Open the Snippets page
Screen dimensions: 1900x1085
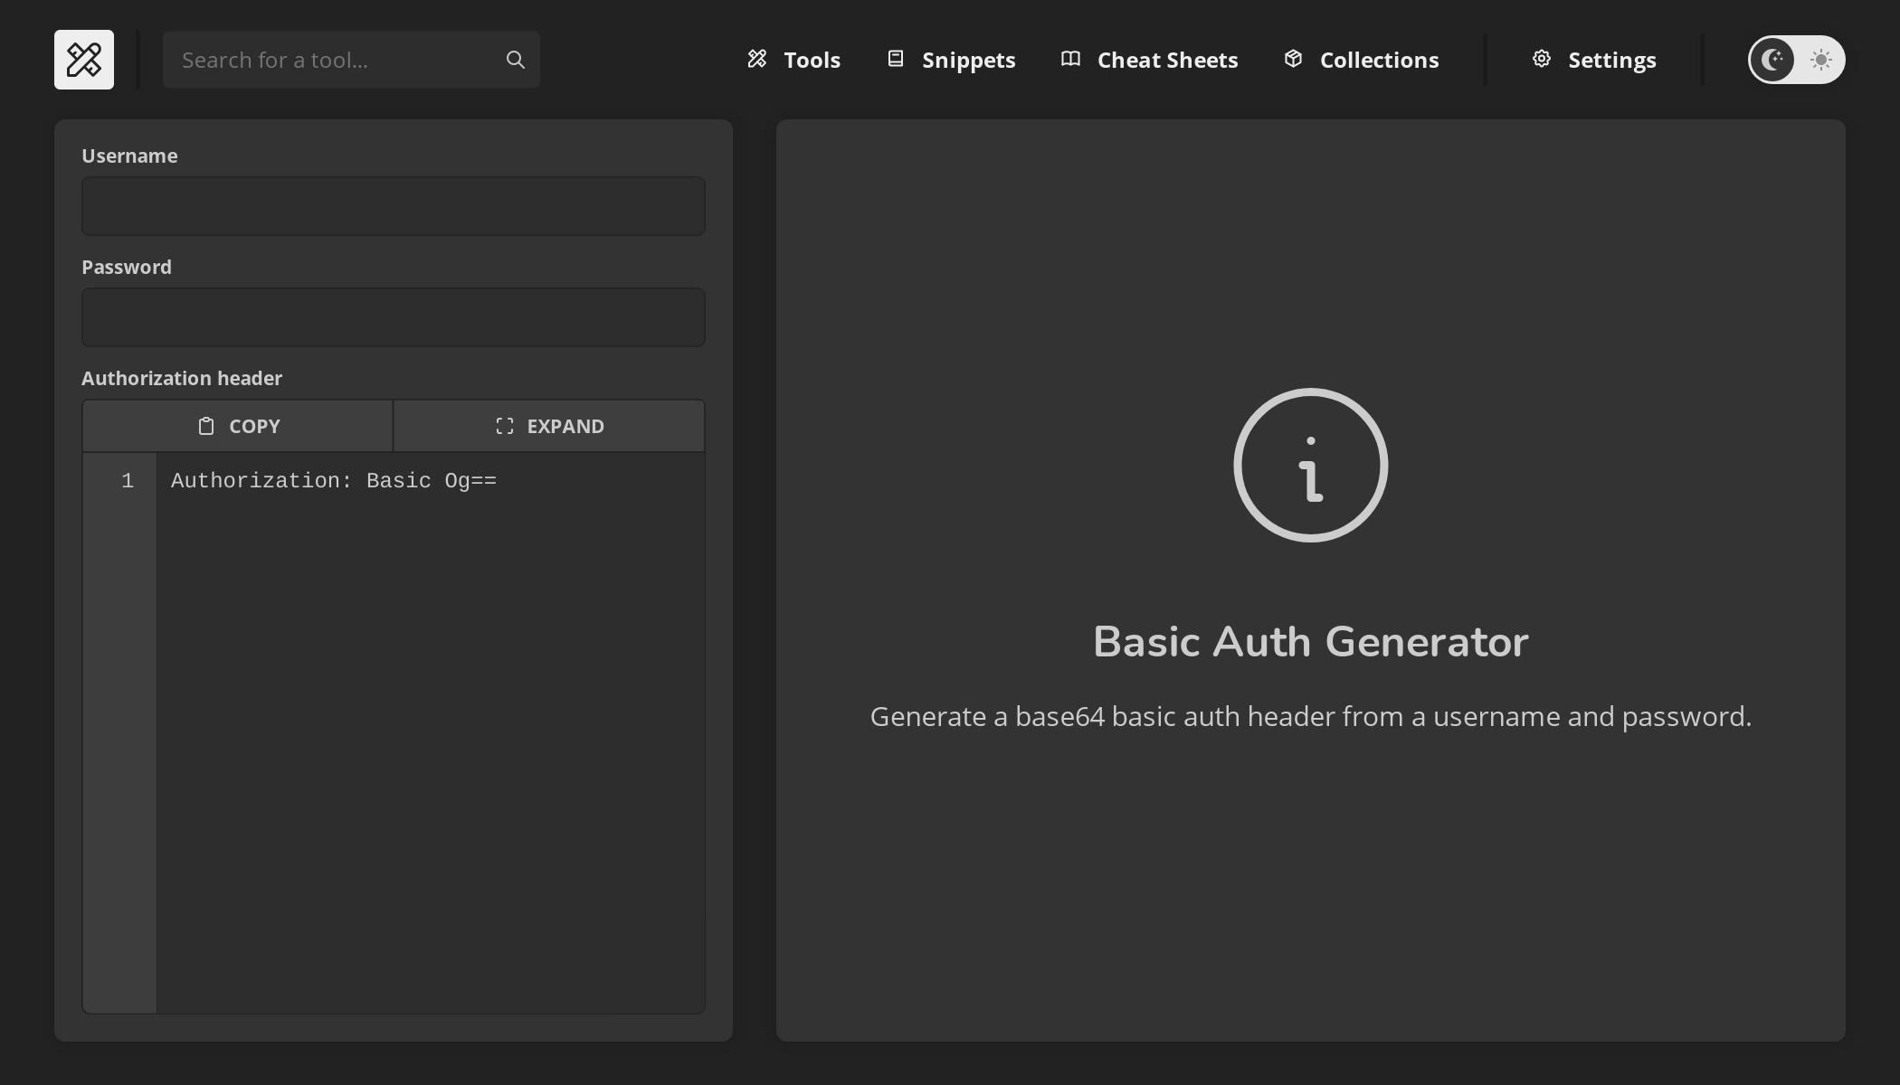pos(950,60)
